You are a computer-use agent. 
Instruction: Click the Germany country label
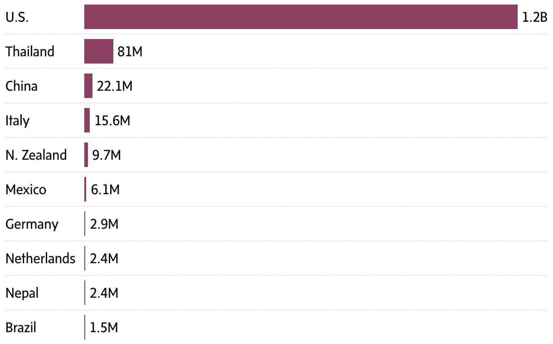coord(32,224)
